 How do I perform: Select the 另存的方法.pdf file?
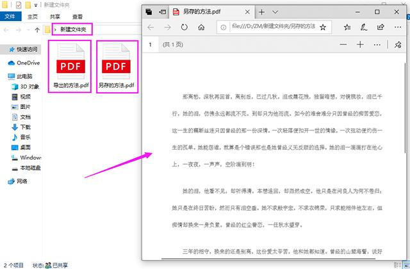point(117,66)
